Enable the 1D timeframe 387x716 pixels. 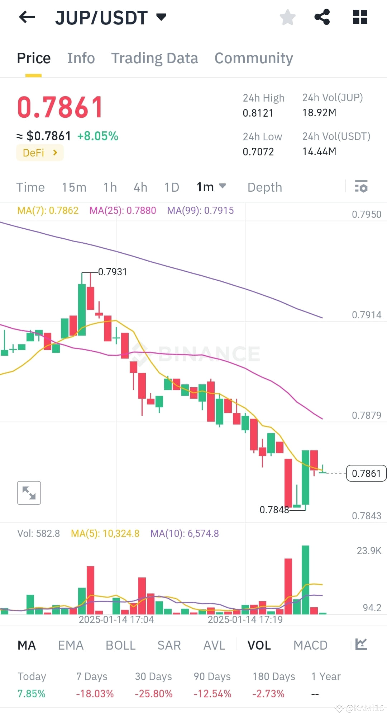(x=171, y=187)
